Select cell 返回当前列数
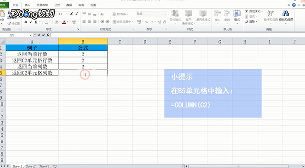Image resolution: width=305 pixels, height=168 pixels. point(32,67)
